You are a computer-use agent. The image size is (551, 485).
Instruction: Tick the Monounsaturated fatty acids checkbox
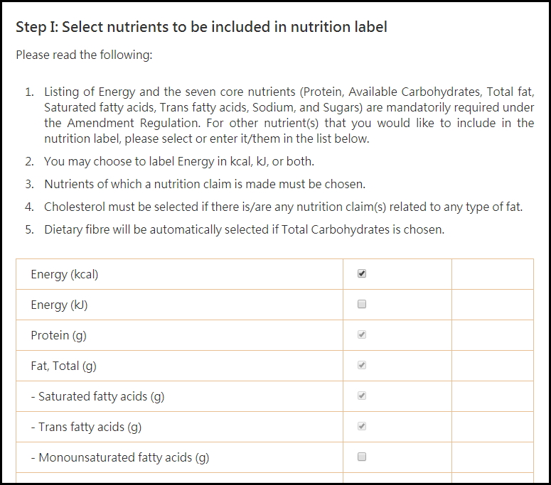(362, 457)
